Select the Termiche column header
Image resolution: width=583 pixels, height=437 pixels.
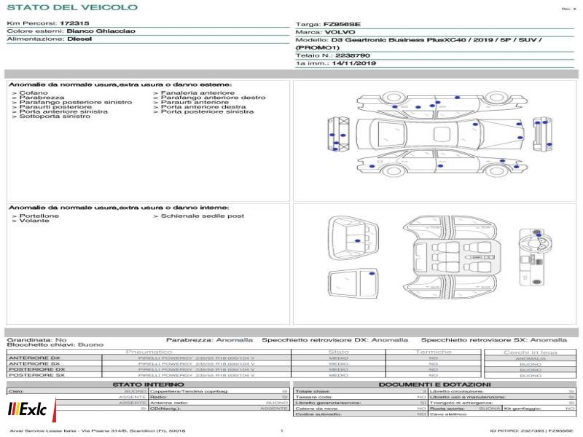click(x=433, y=352)
